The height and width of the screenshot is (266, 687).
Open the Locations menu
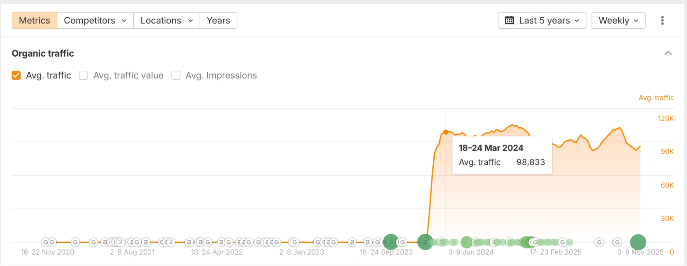[x=166, y=21]
